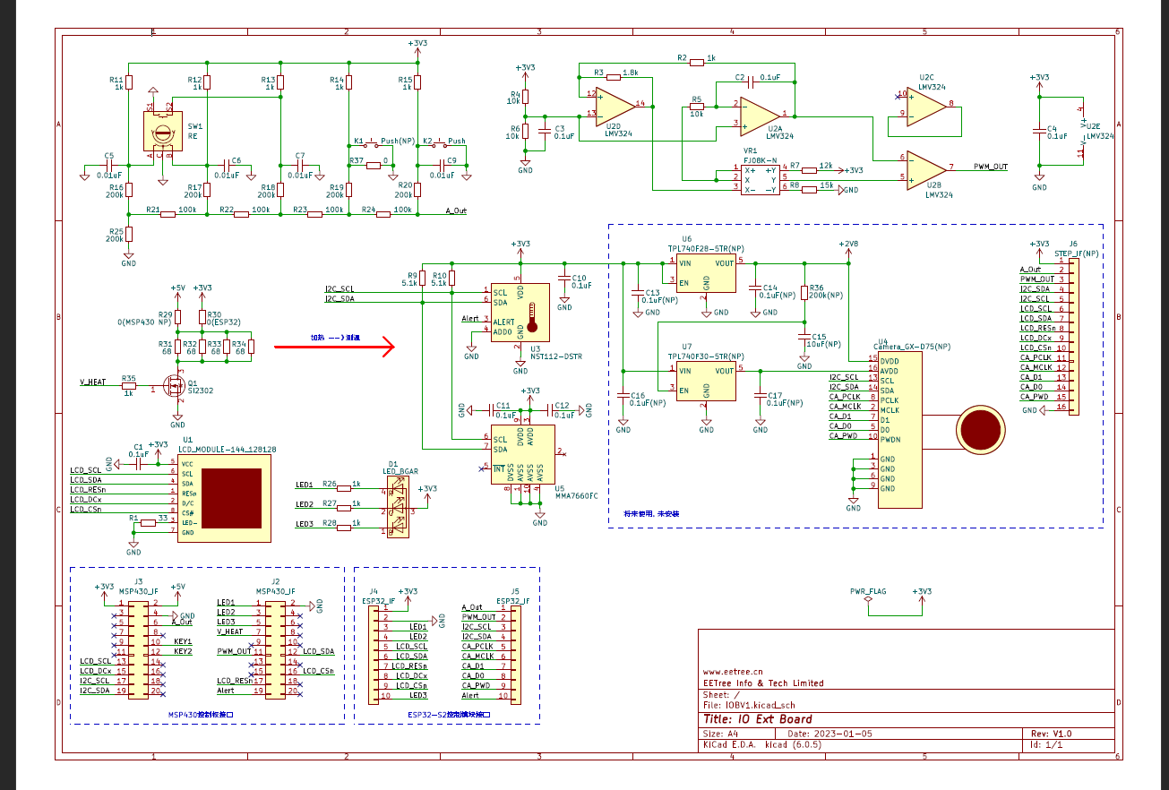Click the 0(ESP32) value text
Viewport: 1169px width, 790px height.
225,321
